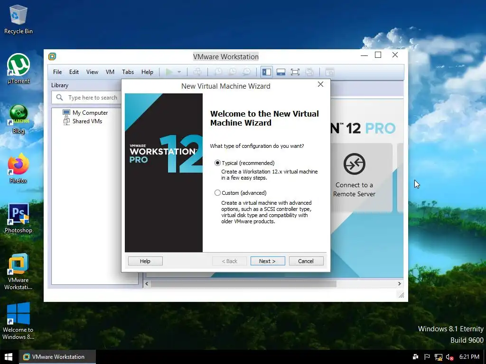The height and width of the screenshot is (364, 486).
Task: Click the grayed-out < Back wizard button
Action: click(229, 261)
